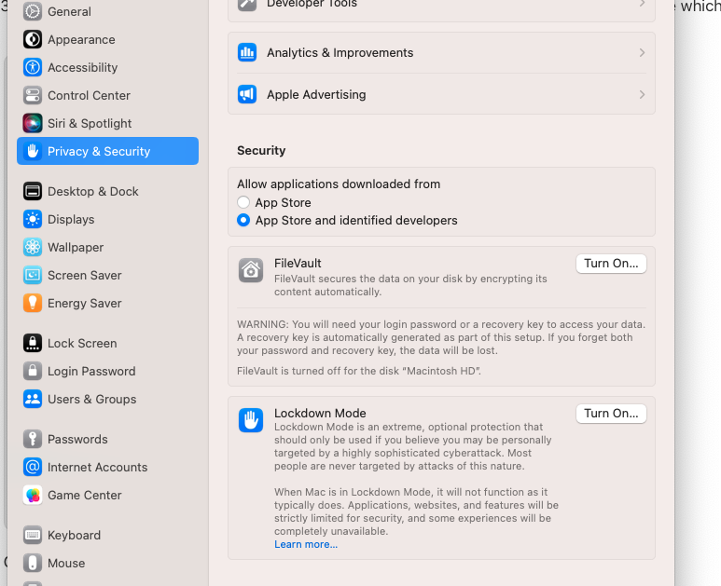The width and height of the screenshot is (721, 586).
Task: Click the Wallpaper flower icon
Action: (x=33, y=247)
